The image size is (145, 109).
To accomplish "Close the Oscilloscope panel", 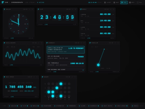I will 41,43.
